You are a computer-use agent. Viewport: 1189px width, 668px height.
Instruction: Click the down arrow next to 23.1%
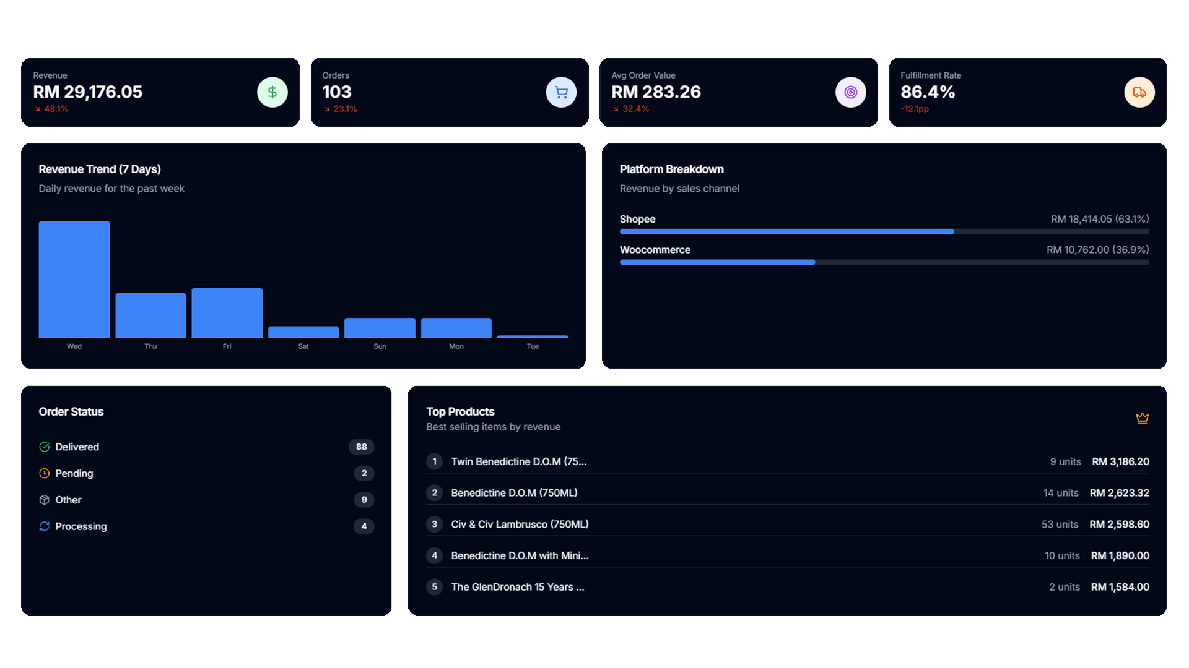[327, 109]
